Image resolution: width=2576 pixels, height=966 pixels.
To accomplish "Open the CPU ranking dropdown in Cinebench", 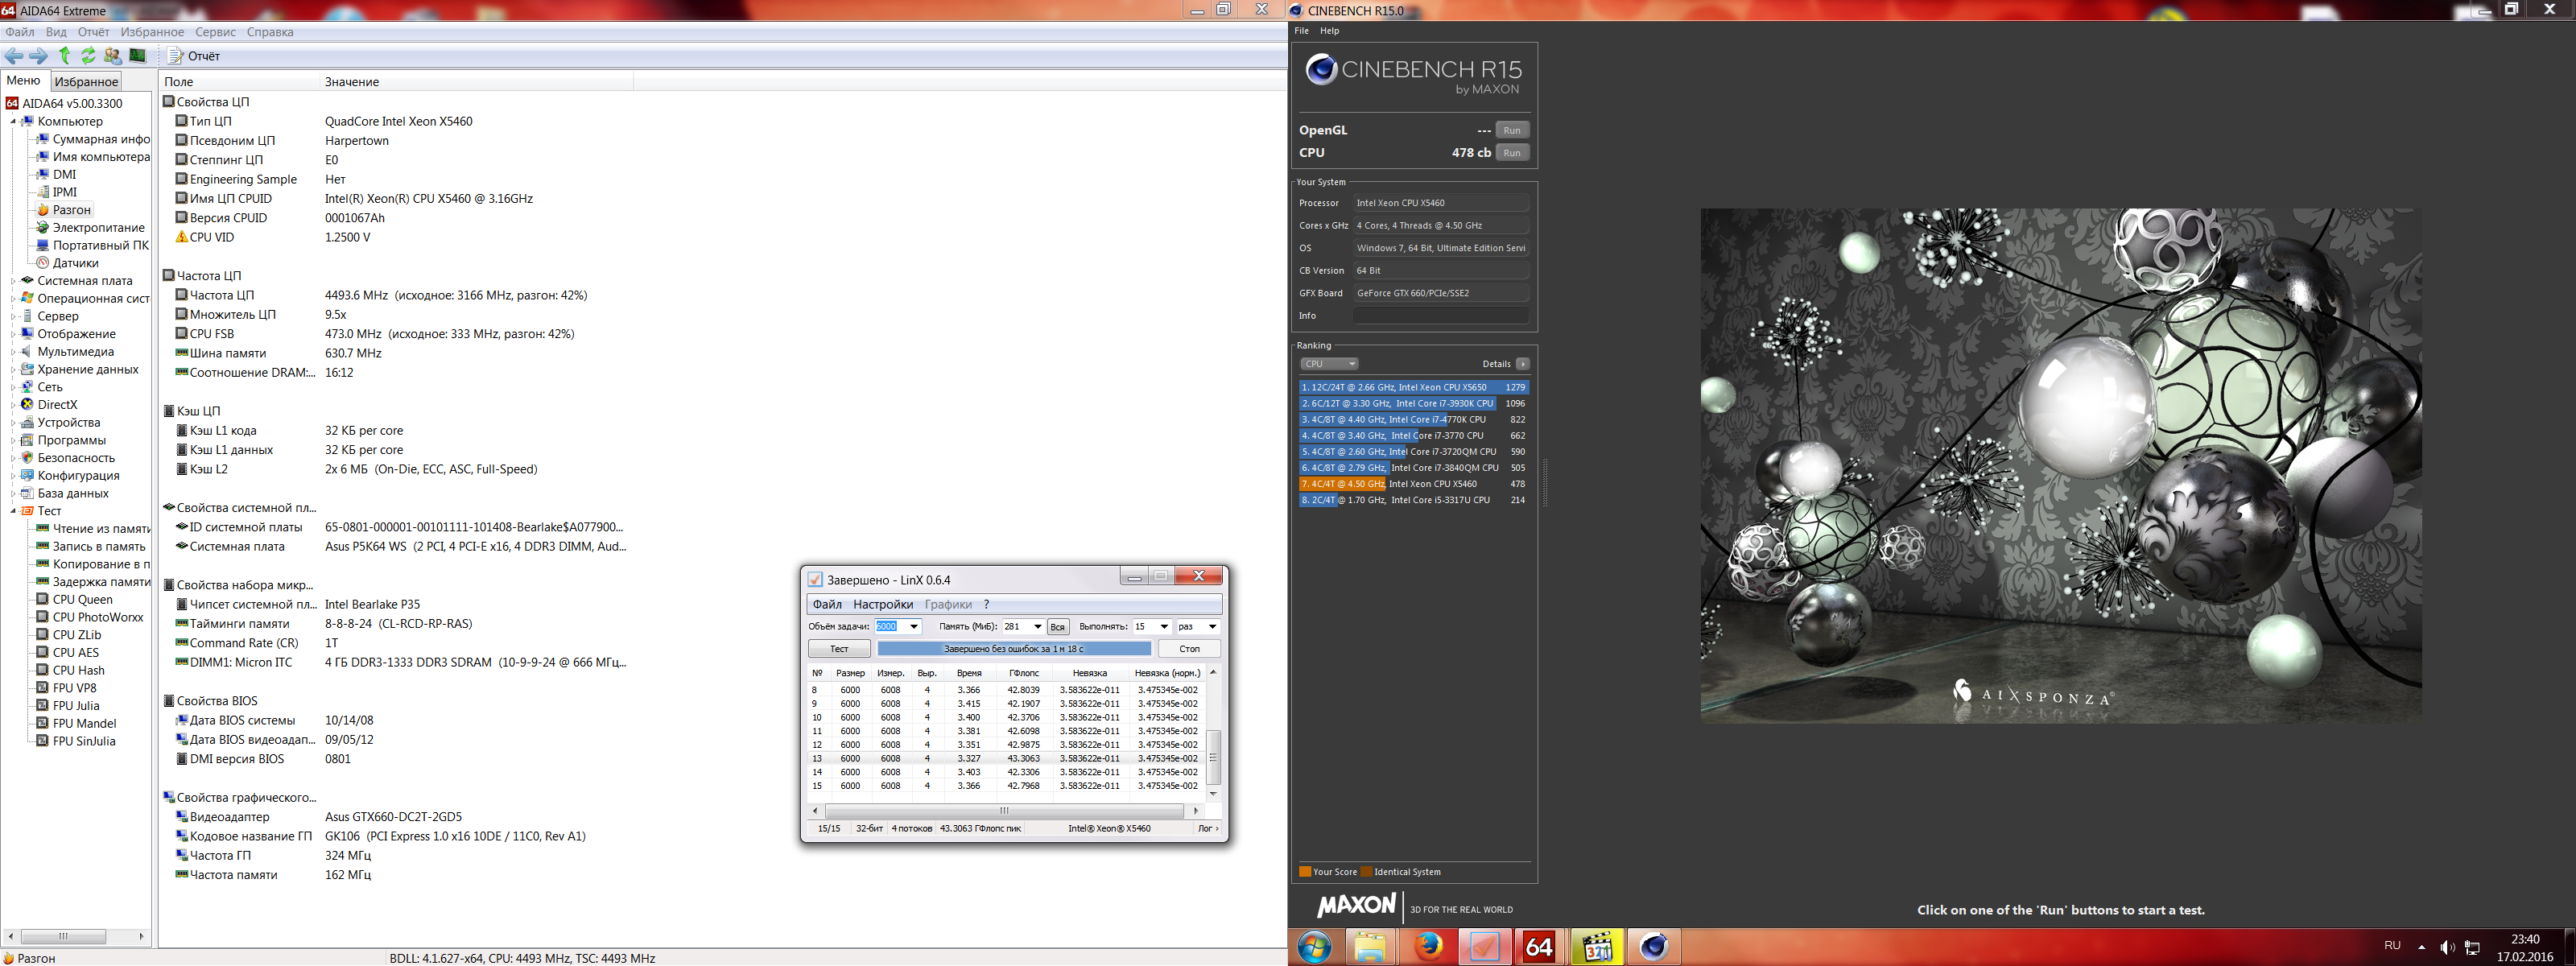I will [x=1329, y=364].
